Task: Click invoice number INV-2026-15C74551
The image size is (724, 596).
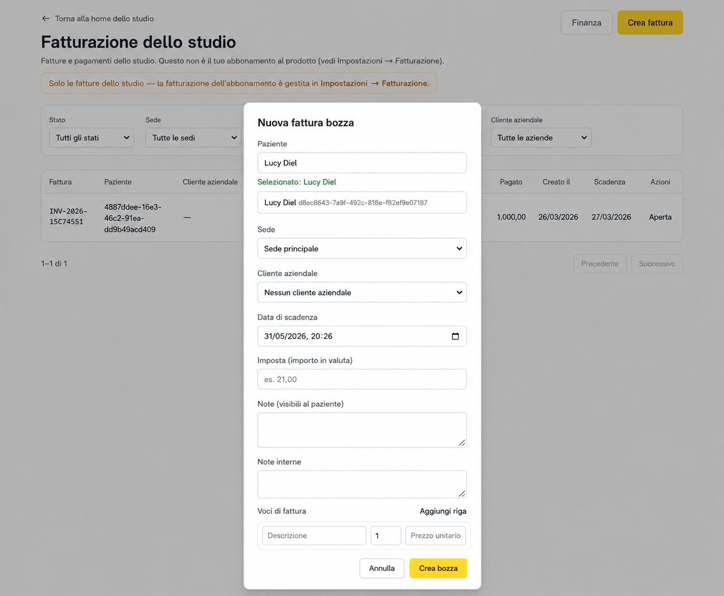Action: point(69,216)
